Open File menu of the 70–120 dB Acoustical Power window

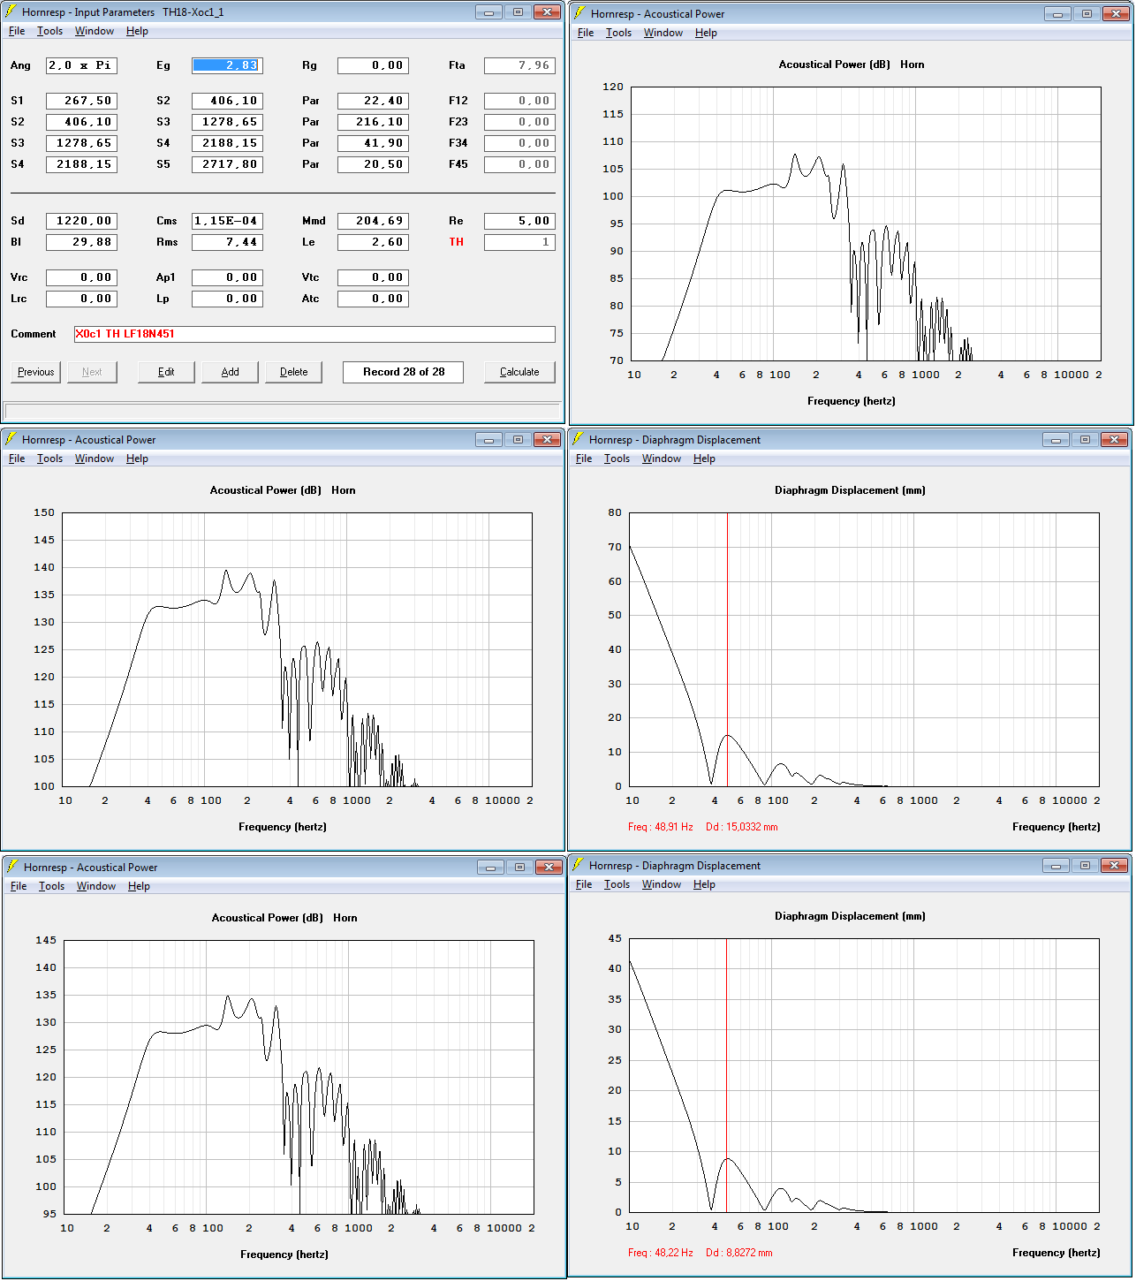[x=586, y=33]
